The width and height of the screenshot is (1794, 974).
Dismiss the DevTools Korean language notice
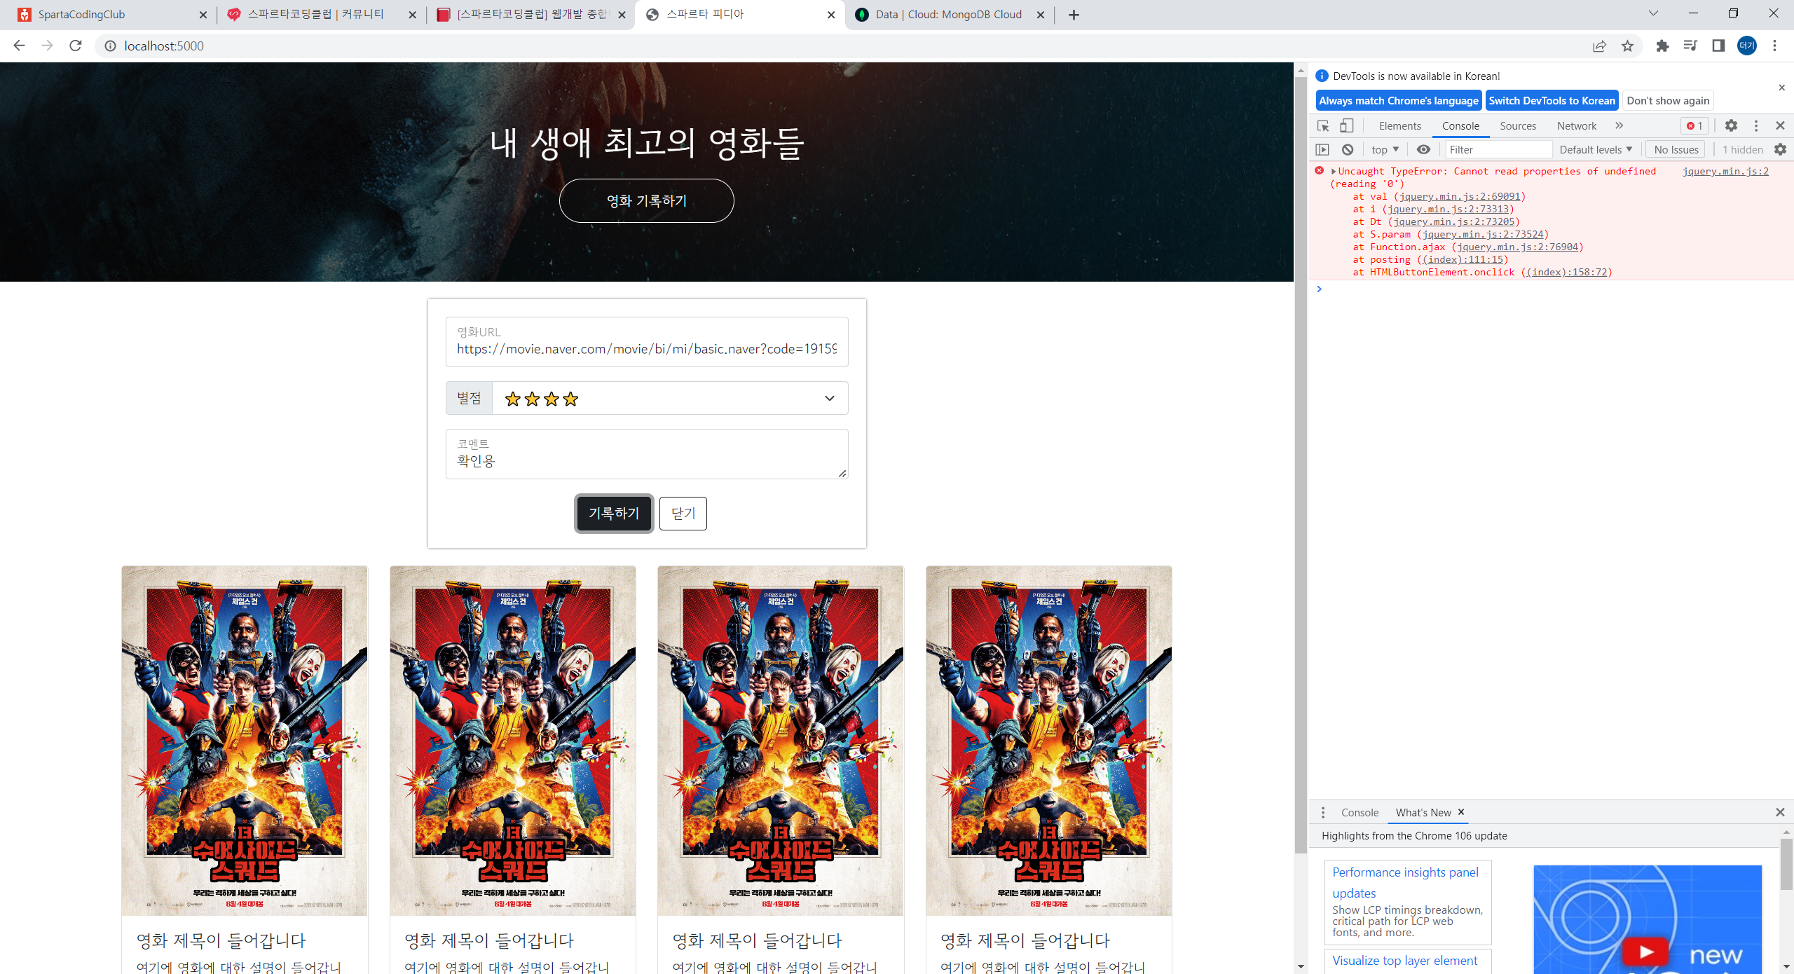[1781, 88]
